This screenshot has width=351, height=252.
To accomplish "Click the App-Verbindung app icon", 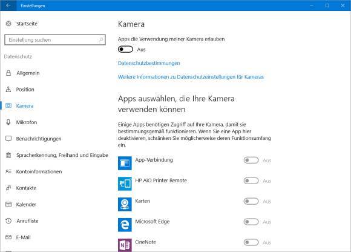I will pyautogui.click(x=125, y=164).
